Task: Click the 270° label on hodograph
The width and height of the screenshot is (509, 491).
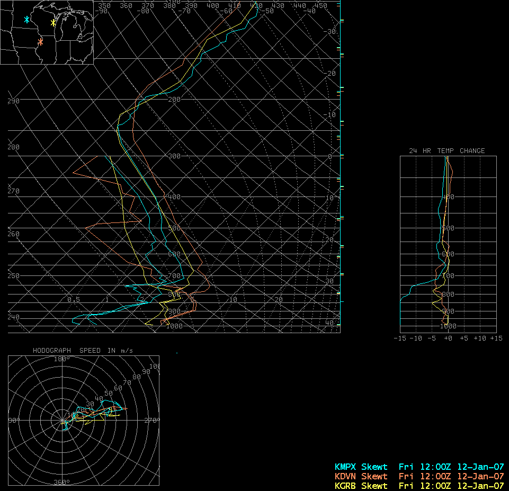Action: tap(152, 421)
